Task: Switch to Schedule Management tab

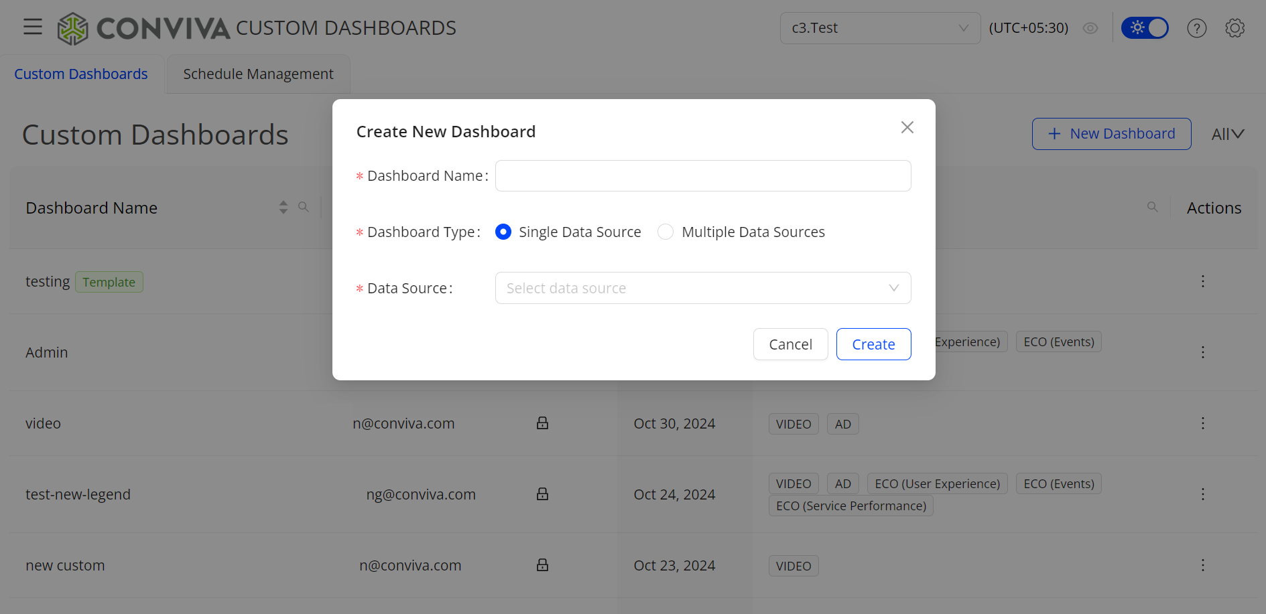Action: tap(258, 74)
